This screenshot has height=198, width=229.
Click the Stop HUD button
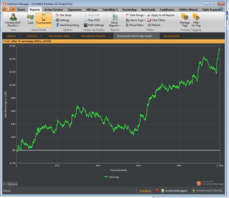(x=92, y=20)
